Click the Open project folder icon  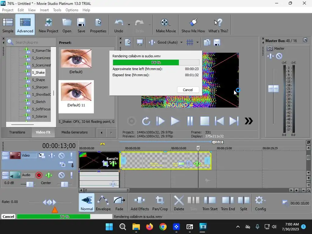click(67, 25)
